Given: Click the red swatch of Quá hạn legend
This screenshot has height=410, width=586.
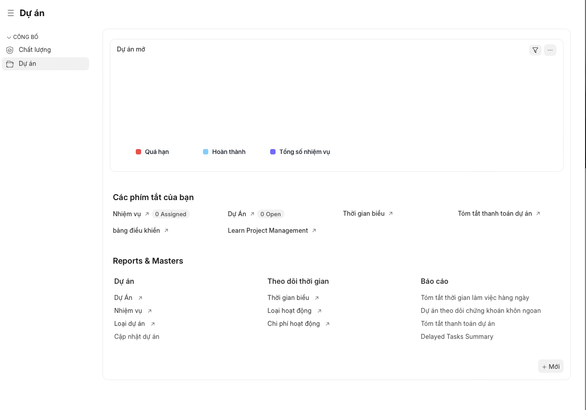Looking at the screenshot, I should pos(138,152).
